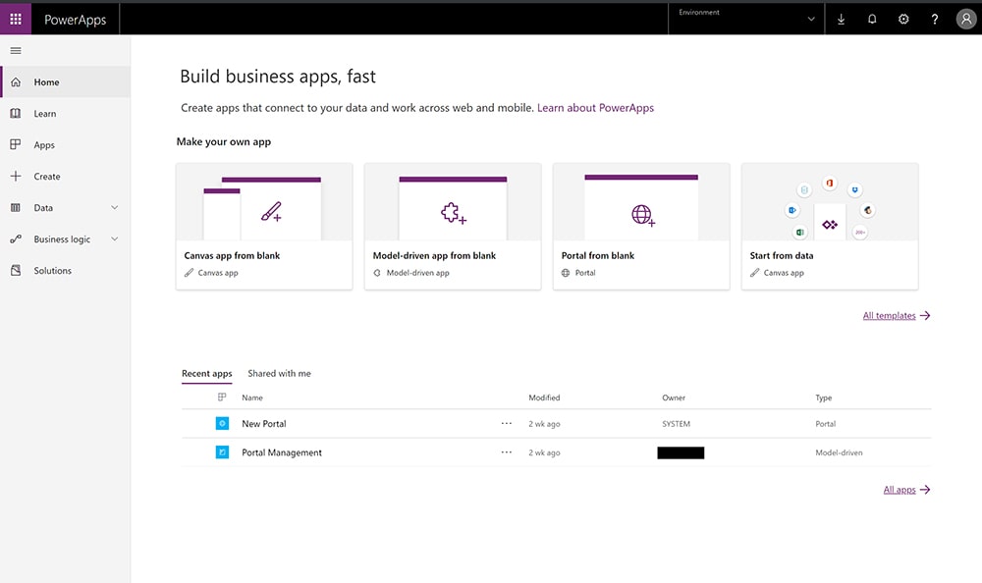Click "2 wk ago" in Portal Management row

click(544, 452)
